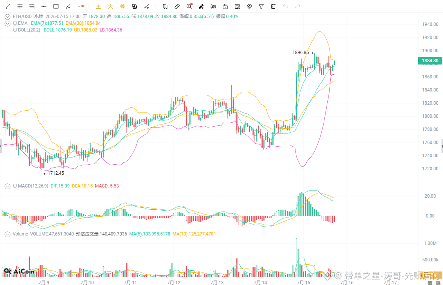Click the MA(10):125,277.4781 volume label
The height and width of the screenshot is (285, 443).
(x=194, y=234)
